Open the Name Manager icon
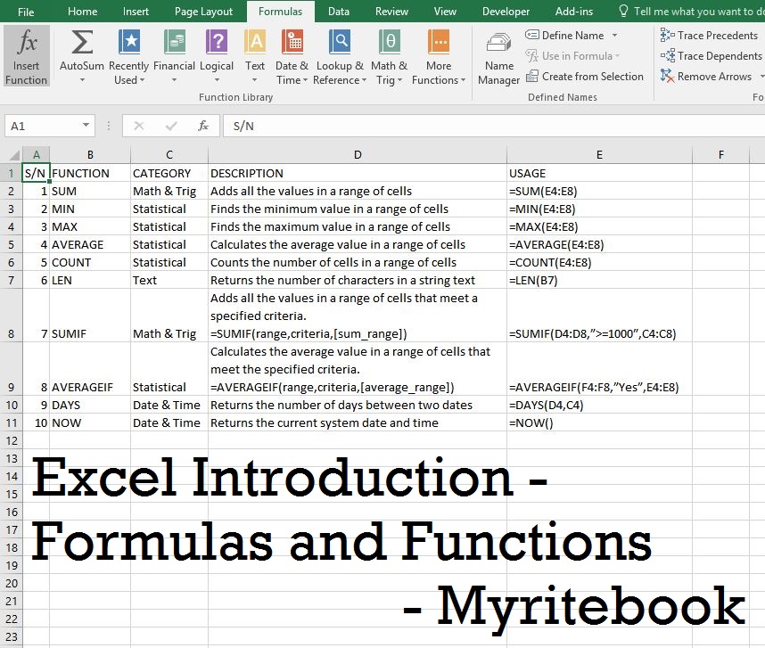Image resolution: width=765 pixels, height=648 pixels. pos(499,45)
